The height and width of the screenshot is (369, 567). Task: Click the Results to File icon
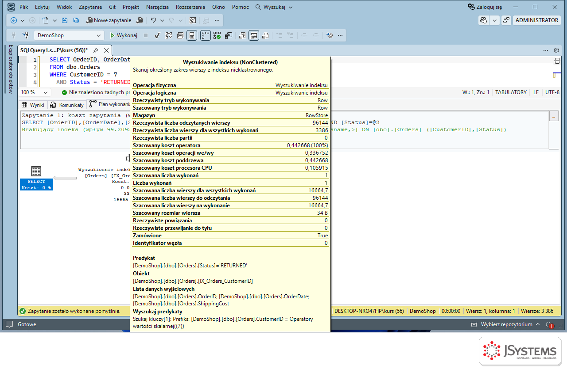pyautogui.click(x=265, y=35)
